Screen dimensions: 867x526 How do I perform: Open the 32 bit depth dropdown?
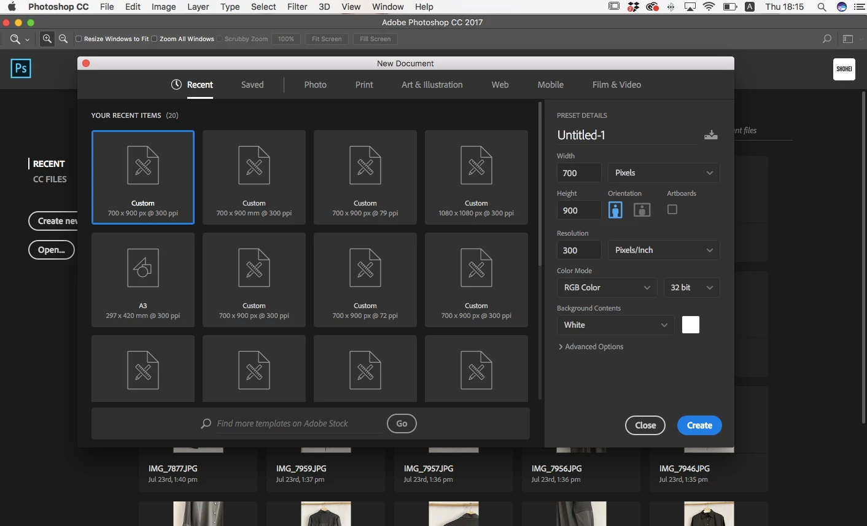[691, 288]
